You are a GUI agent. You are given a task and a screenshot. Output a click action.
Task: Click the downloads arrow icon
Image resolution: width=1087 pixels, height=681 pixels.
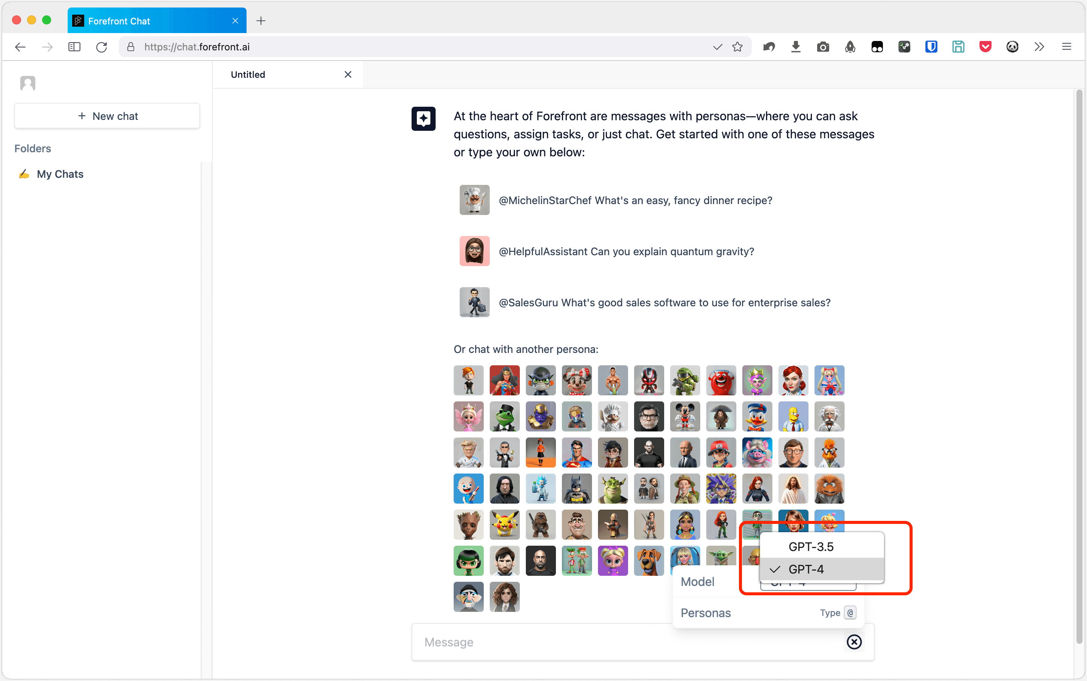[x=796, y=47]
